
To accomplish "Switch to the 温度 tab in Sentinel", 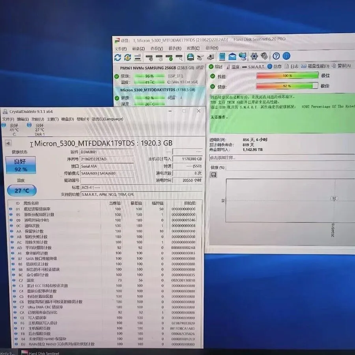I will point(233,67).
